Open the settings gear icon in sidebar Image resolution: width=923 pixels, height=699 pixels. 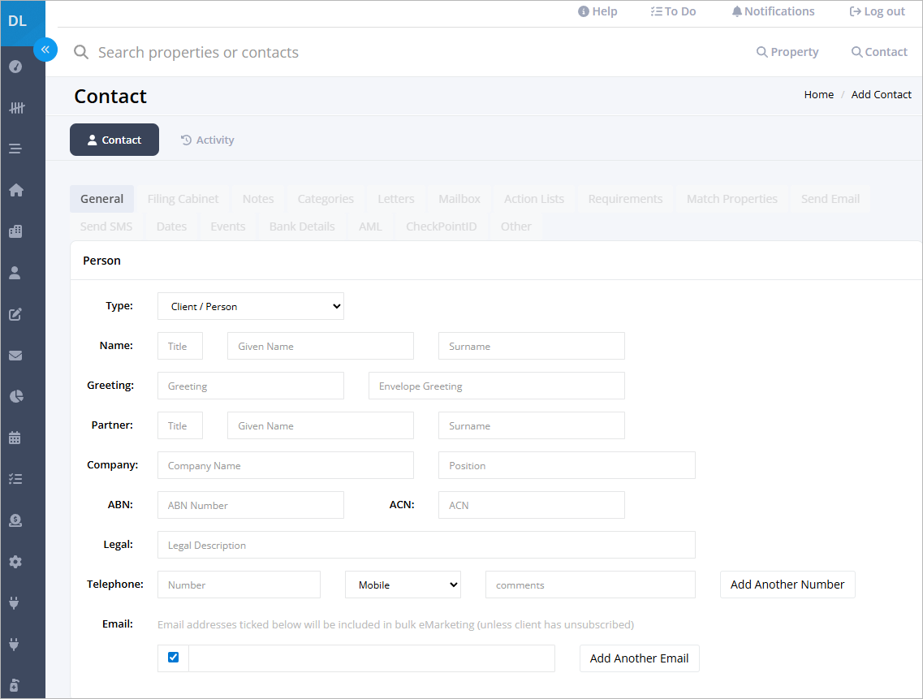[16, 561]
